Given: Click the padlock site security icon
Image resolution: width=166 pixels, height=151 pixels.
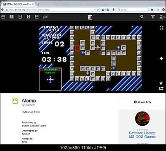Looking at the screenshot, I should [7, 10].
